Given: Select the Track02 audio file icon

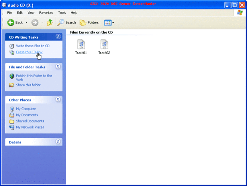Looking at the screenshot, I should point(104,44).
